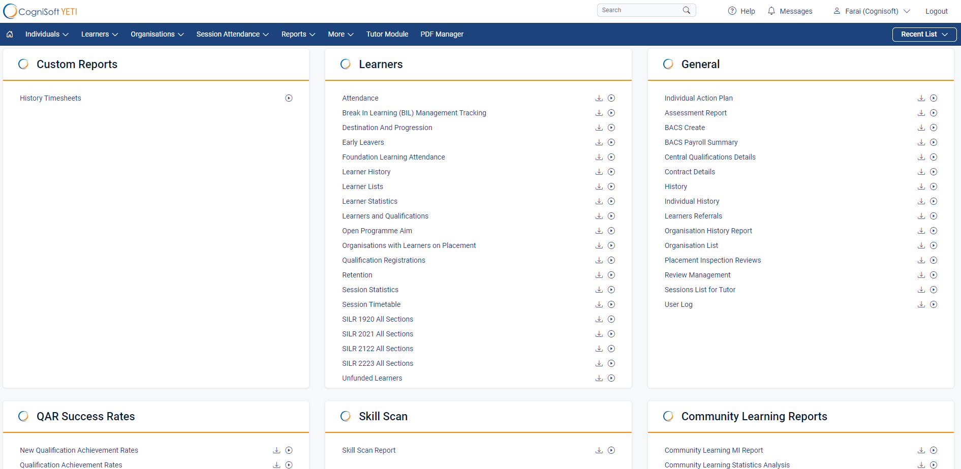
Task: Click in the Search field
Action: [x=640, y=10]
